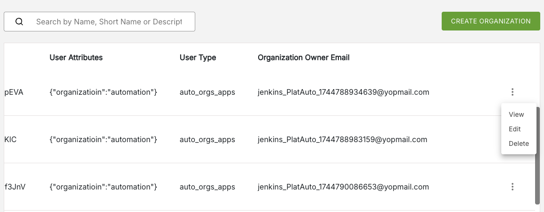Select the KIC organization name cell

[12, 139]
